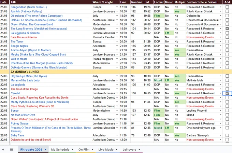Image resolution: width=232 pixels, height=153 pixels.
Task: Open venue dropdown for Wild at Heart
Action: coord(117,59)
